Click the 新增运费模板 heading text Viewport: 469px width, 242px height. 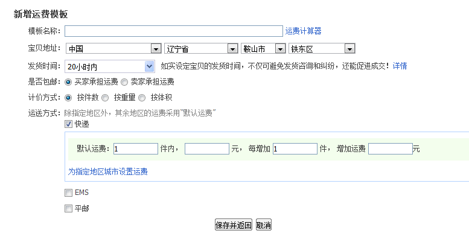coord(40,14)
